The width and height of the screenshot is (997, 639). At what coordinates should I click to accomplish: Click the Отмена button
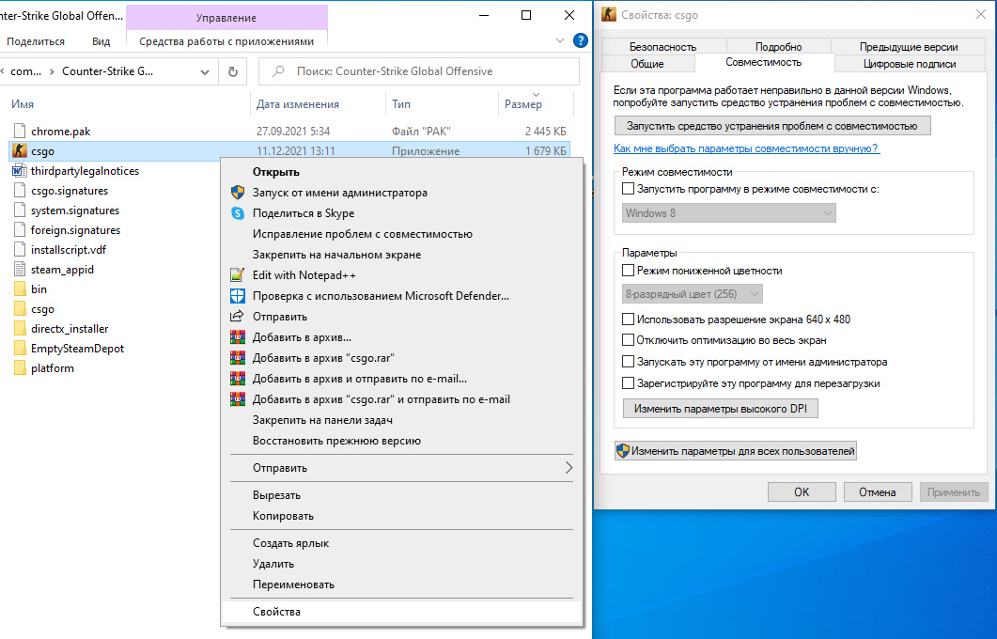point(878,492)
